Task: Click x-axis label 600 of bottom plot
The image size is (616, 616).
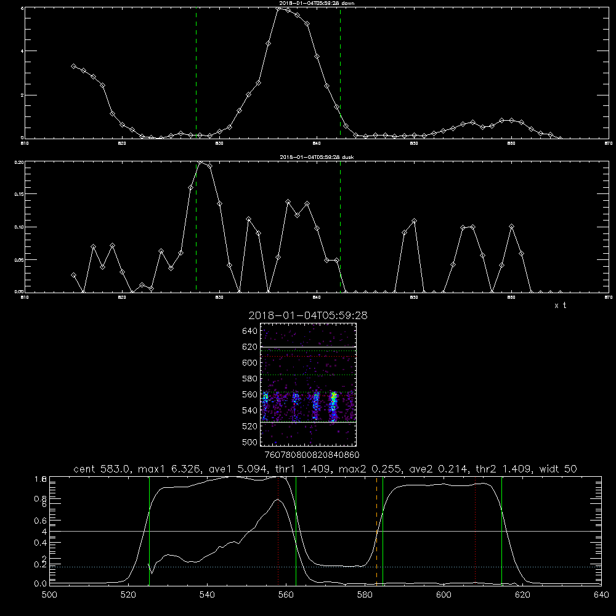Action: [x=444, y=595]
